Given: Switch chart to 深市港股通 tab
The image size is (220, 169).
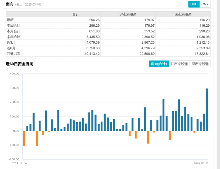Looking at the screenshot, I should coord(200,64).
